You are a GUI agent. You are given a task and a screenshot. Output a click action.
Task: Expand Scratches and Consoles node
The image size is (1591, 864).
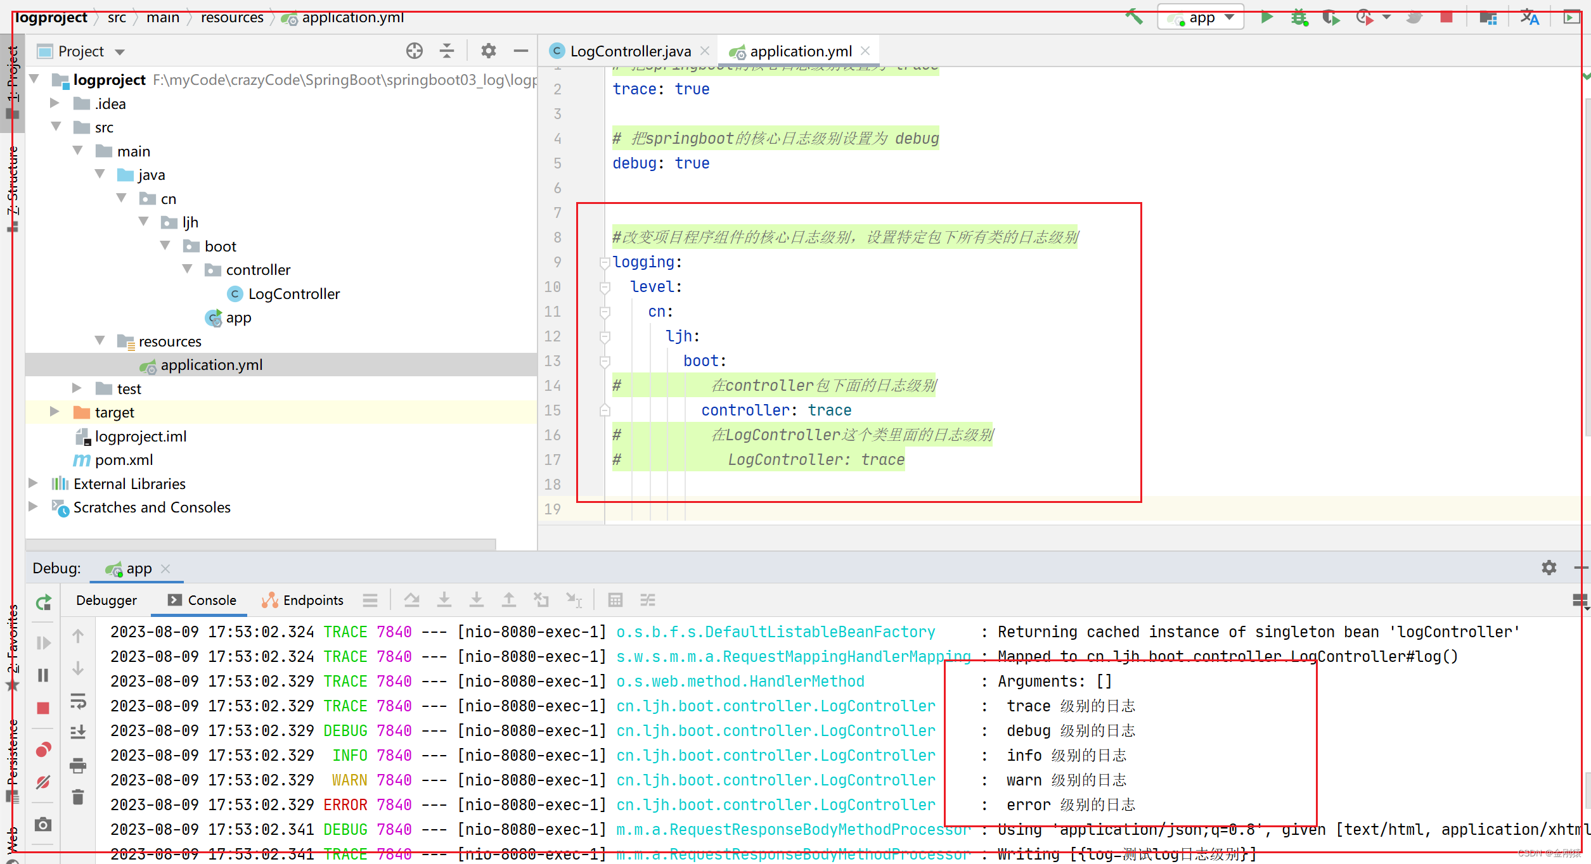coord(33,507)
